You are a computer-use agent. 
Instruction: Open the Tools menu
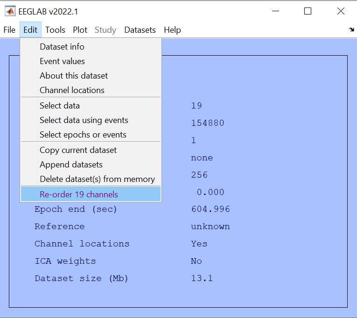pos(55,30)
